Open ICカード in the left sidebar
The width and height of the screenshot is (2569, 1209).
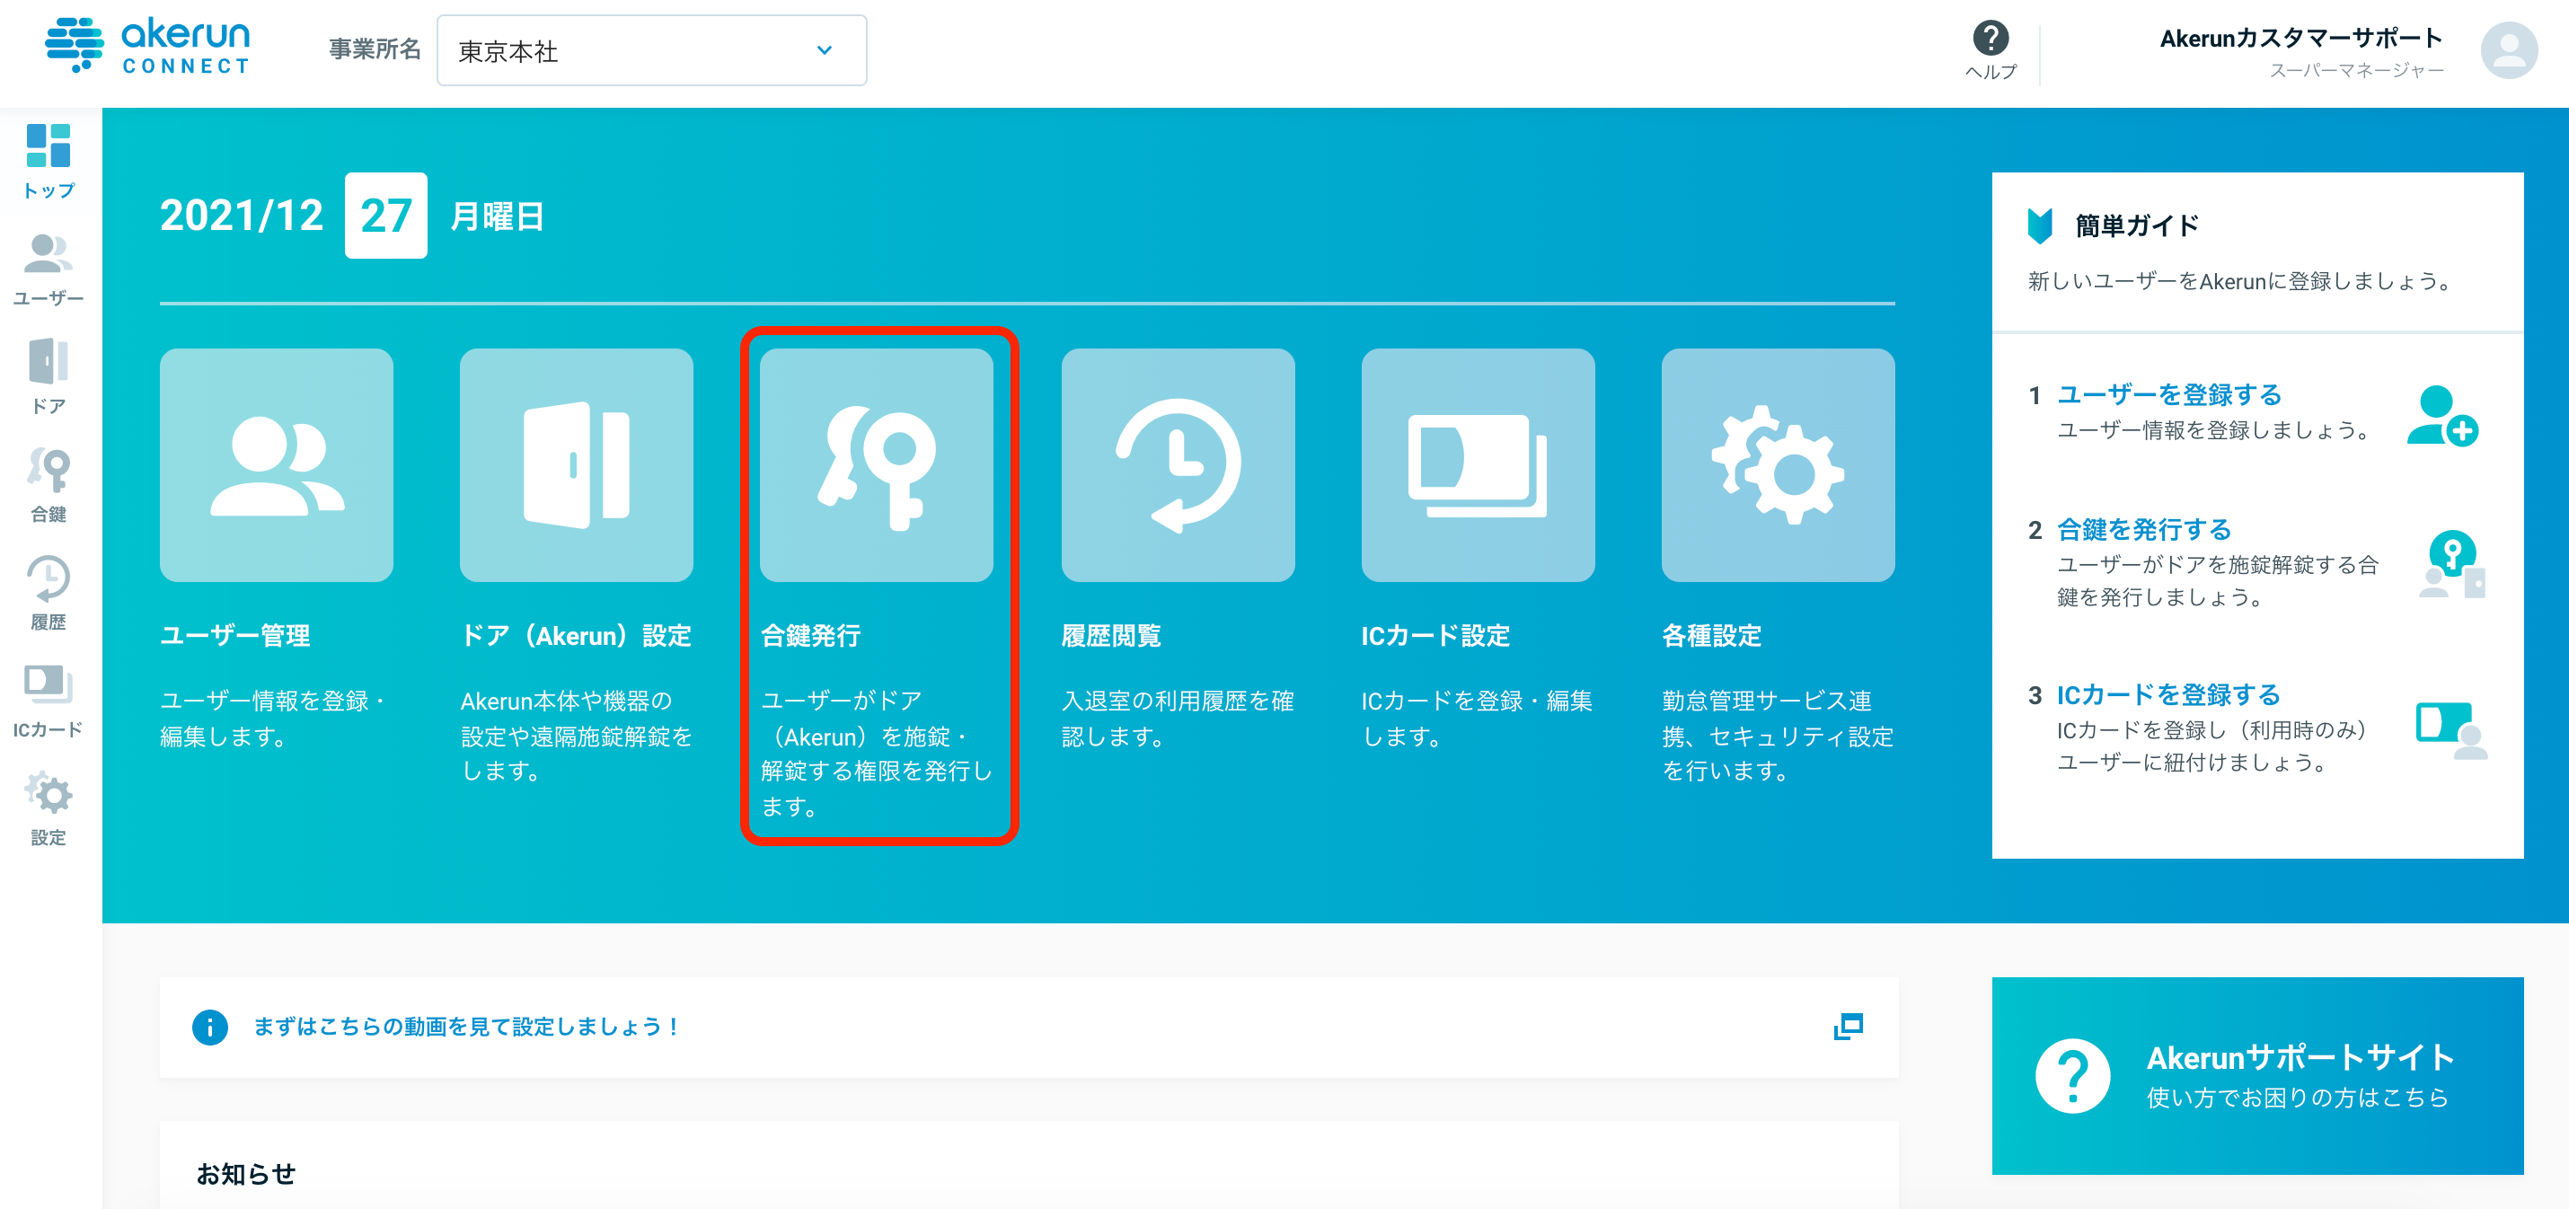[x=49, y=701]
